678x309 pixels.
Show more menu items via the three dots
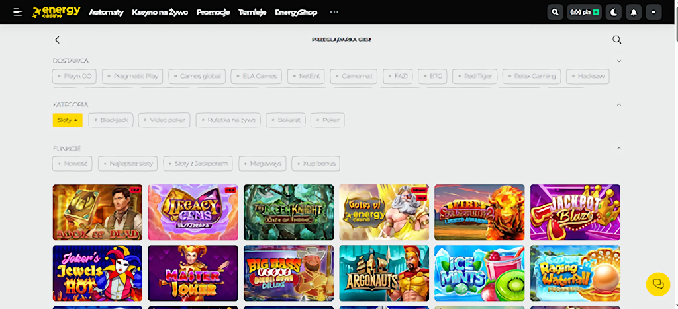[334, 12]
